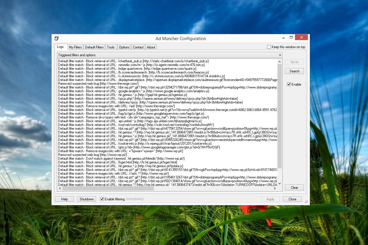Click the log list's scroll left arrow

[x=60, y=189]
